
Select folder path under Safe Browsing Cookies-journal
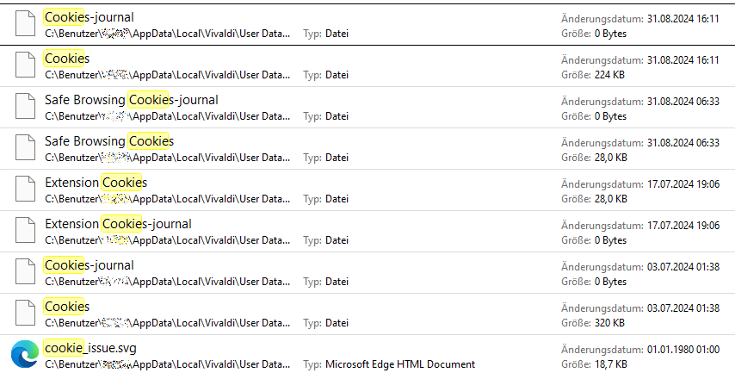(167, 116)
